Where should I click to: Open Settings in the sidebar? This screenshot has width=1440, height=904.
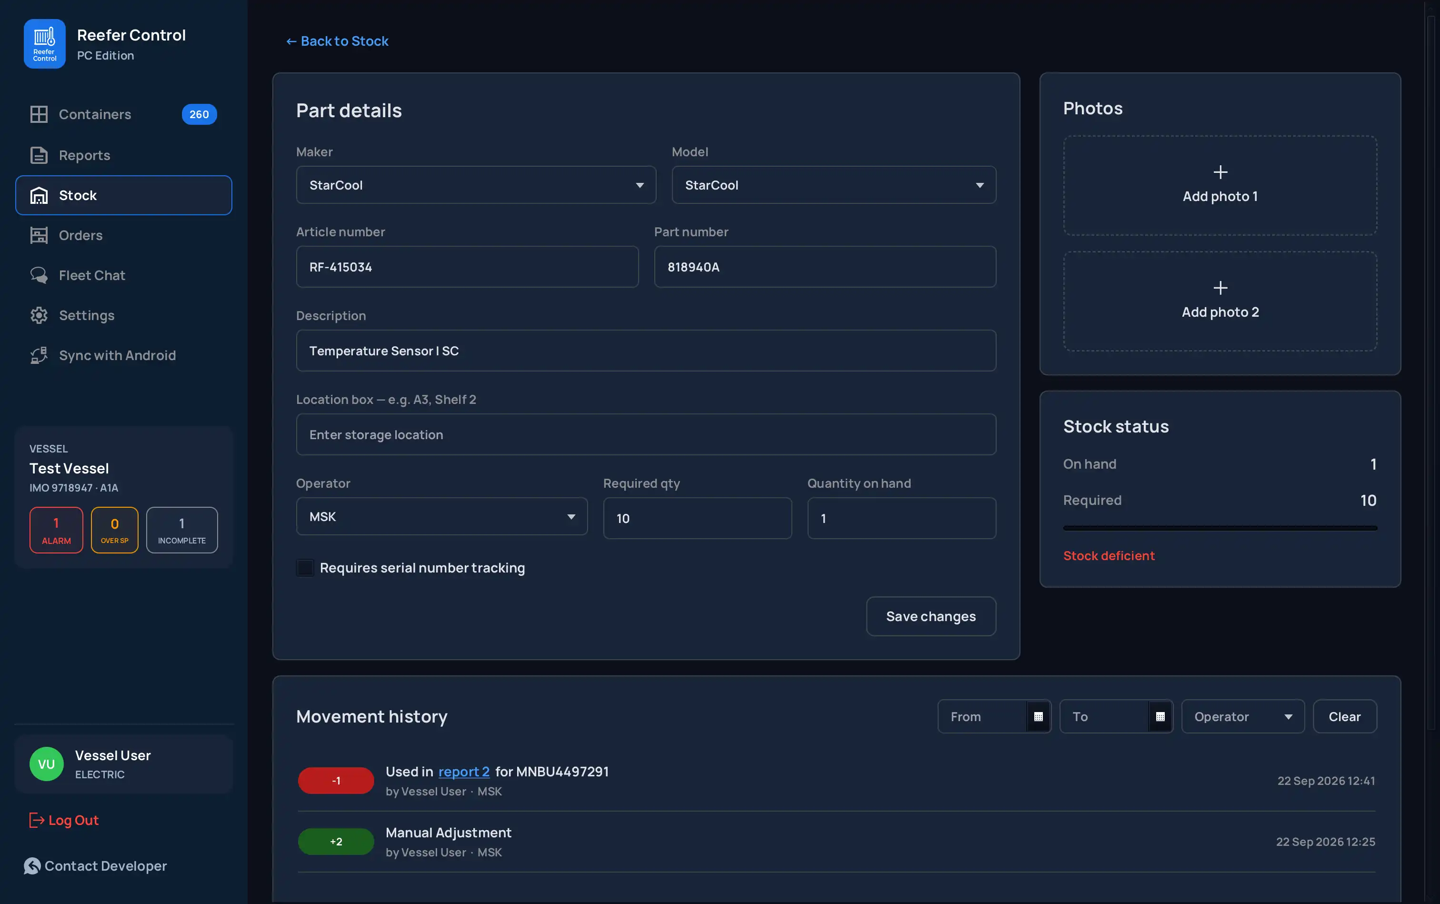124,316
